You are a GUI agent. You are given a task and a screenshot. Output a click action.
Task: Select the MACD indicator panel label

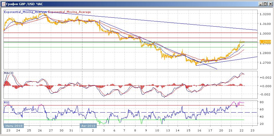pyautogui.click(x=9, y=73)
